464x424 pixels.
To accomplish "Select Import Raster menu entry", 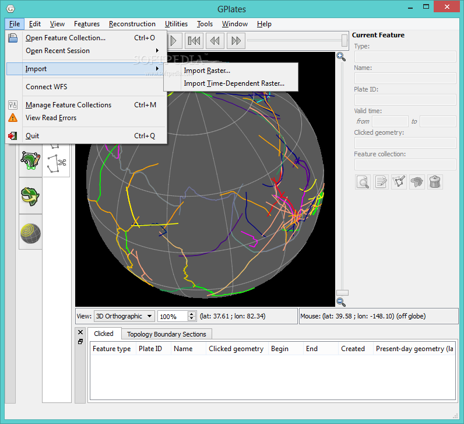I will (x=231, y=71).
